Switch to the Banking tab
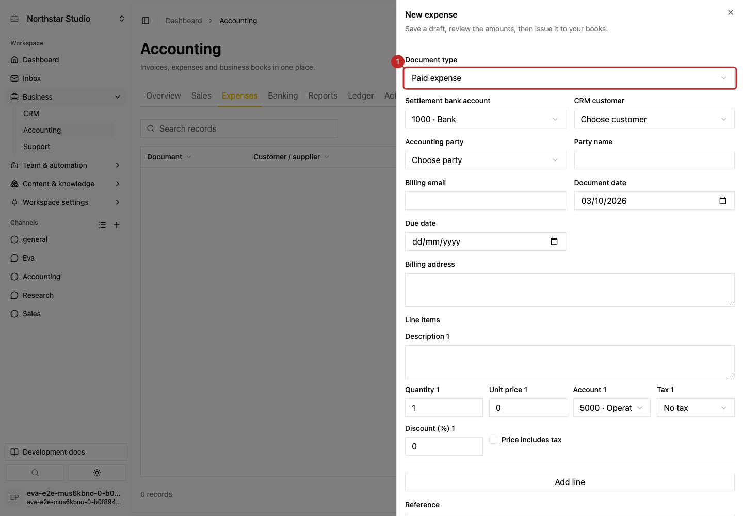The width and height of the screenshot is (743, 516). click(x=283, y=96)
